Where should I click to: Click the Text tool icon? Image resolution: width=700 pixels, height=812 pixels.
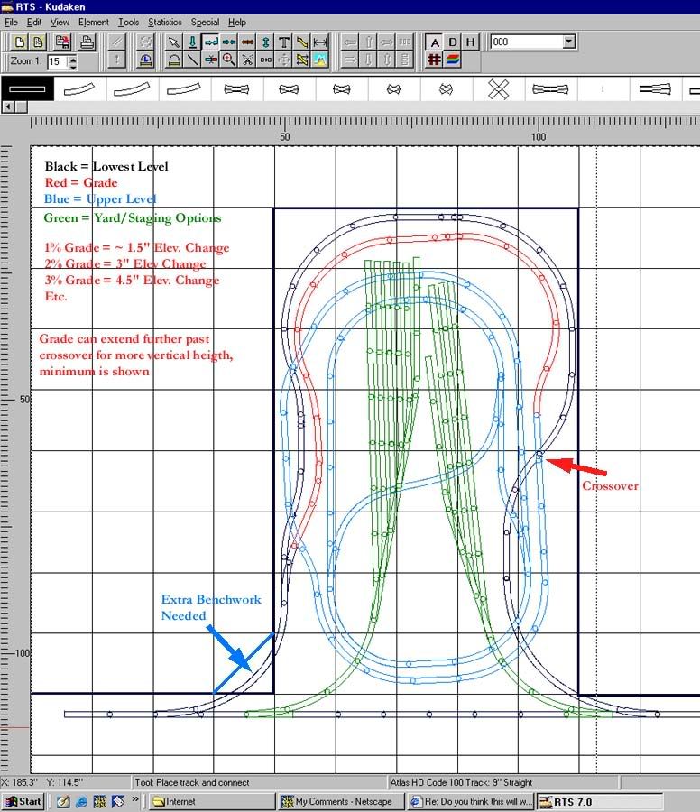(283, 42)
